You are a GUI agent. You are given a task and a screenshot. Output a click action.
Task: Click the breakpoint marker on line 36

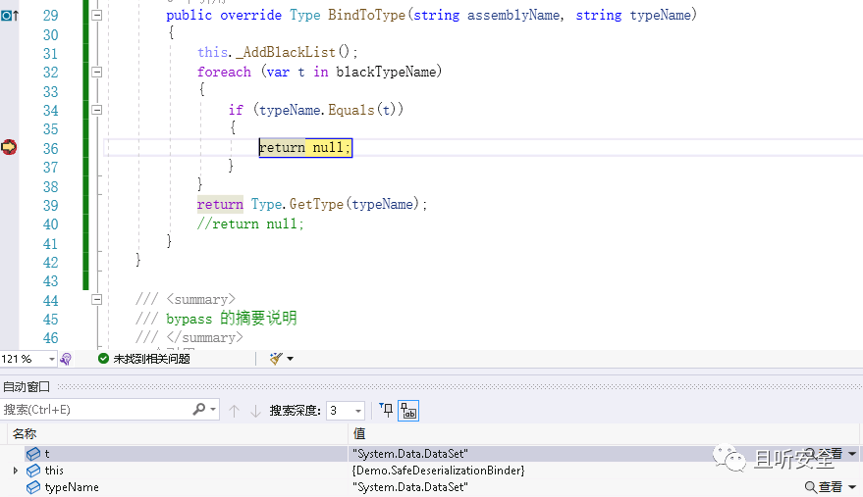pos(9,147)
